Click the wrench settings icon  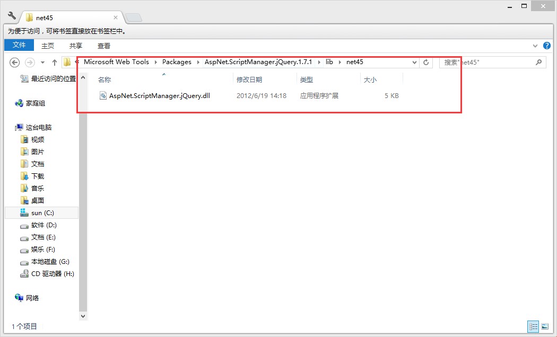click(x=12, y=15)
